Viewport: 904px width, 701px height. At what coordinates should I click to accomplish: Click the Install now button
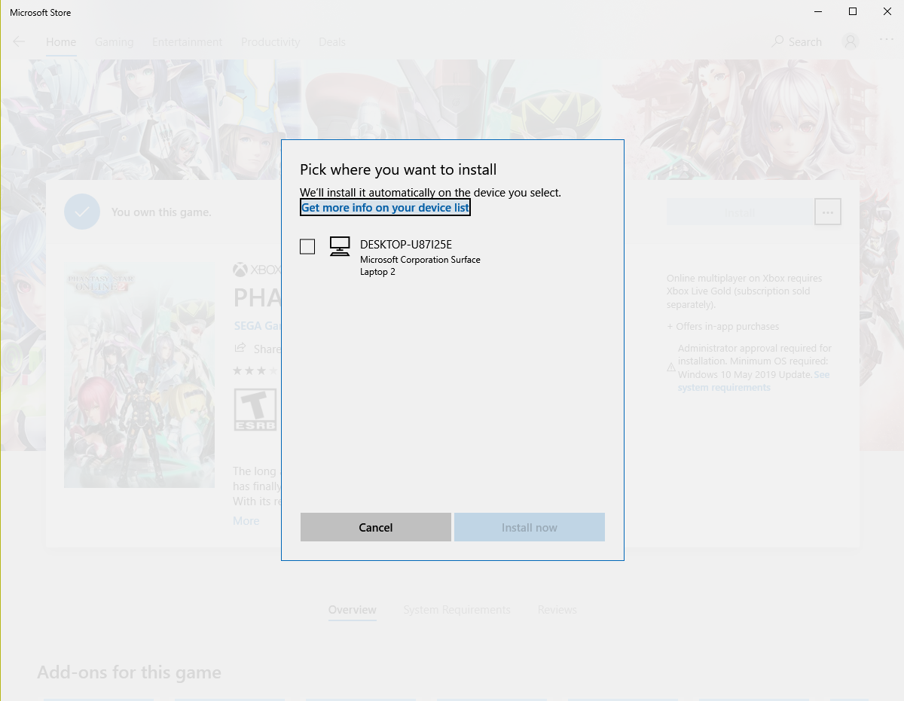click(x=530, y=527)
